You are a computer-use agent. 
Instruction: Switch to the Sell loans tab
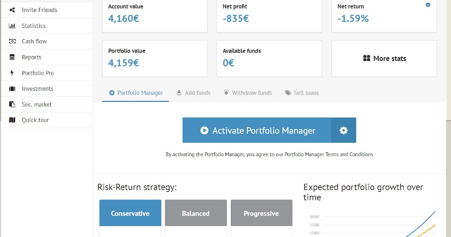coord(302,93)
